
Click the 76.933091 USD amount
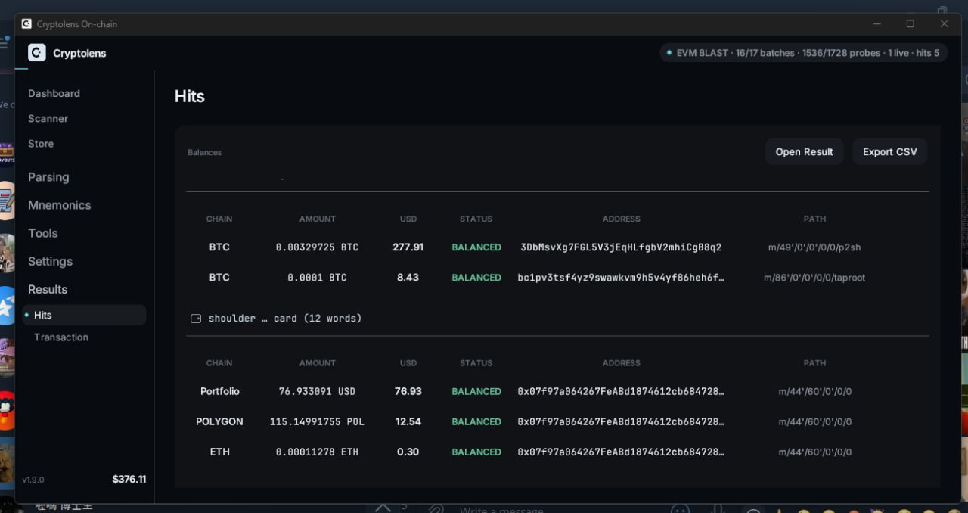317,391
